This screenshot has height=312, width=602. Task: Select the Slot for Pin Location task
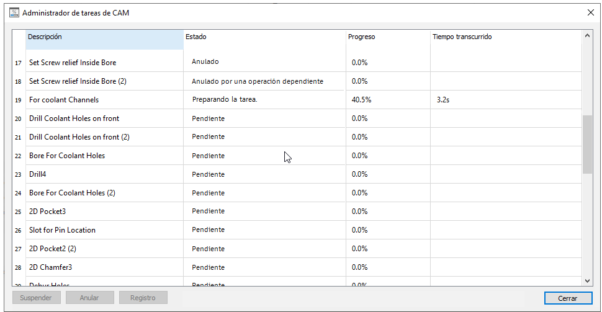pos(63,230)
